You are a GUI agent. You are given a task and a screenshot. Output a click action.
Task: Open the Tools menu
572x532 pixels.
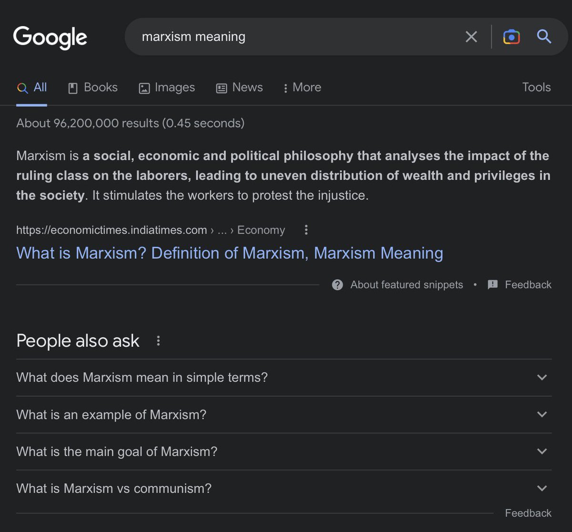[x=536, y=87]
